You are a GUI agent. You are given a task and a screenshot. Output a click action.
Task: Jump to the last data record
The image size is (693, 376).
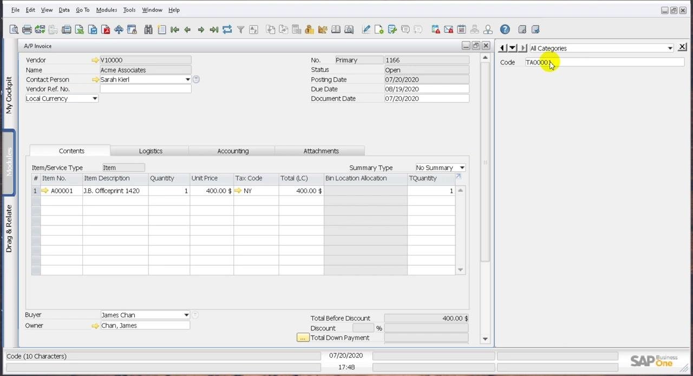[x=214, y=29]
